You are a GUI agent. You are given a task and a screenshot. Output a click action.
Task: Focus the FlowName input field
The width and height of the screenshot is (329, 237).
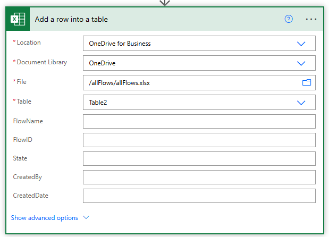click(x=199, y=122)
